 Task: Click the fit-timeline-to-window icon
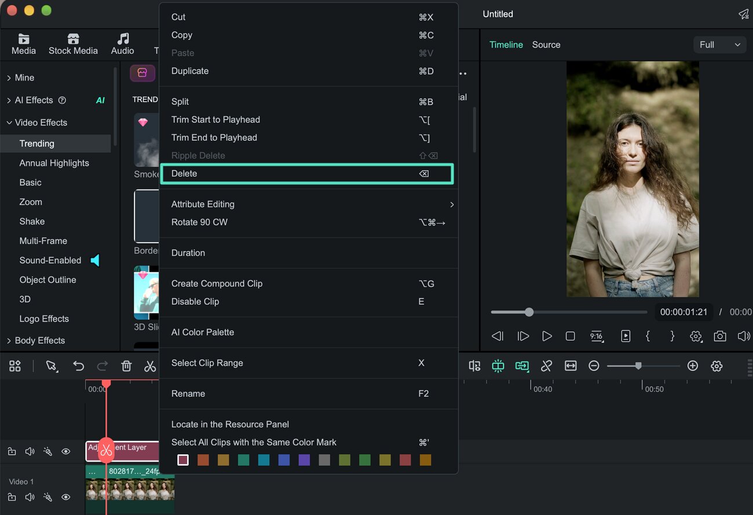pyautogui.click(x=571, y=366)
